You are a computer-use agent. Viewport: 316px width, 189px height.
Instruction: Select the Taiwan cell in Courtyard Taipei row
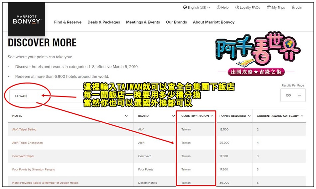(x=186, y=156)
